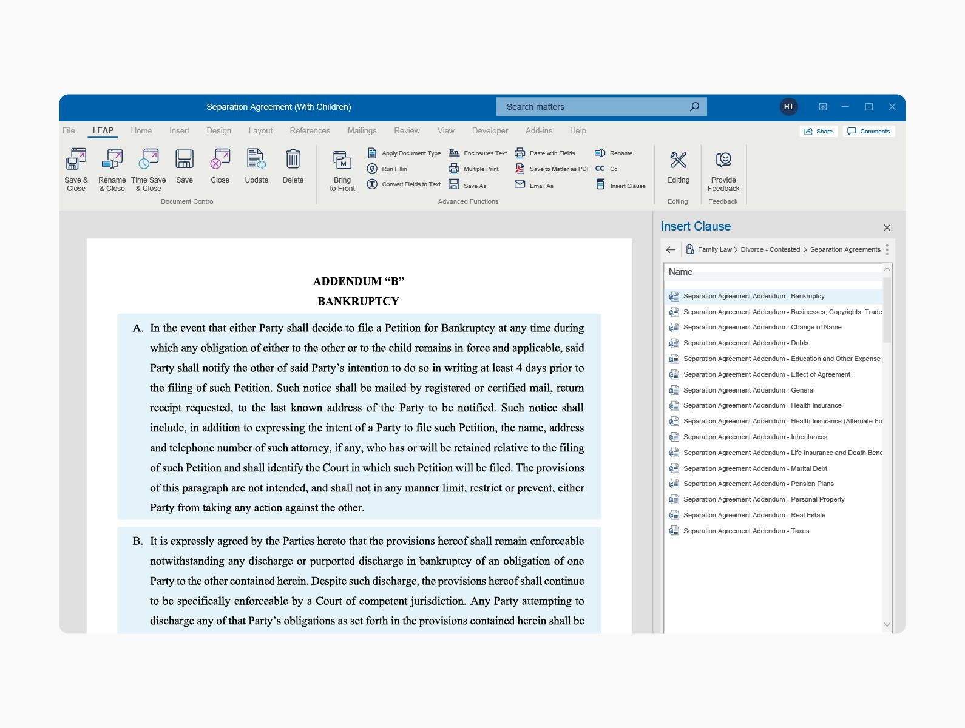
Task: Select Separation Agreement Addendum - Debts
Action: click(x=773, y=343)
